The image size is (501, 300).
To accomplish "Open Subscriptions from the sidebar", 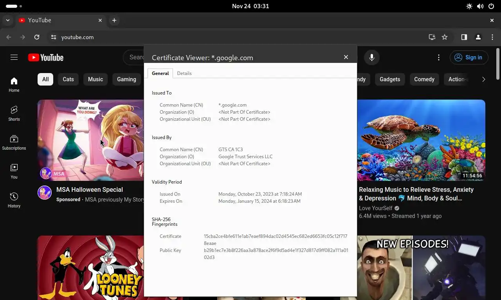I will [14, 142].
